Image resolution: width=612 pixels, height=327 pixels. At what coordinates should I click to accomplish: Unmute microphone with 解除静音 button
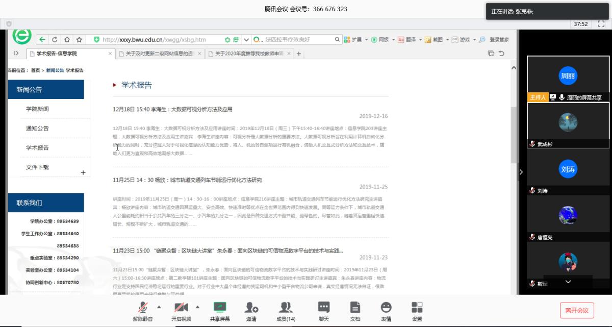point(143,311)
